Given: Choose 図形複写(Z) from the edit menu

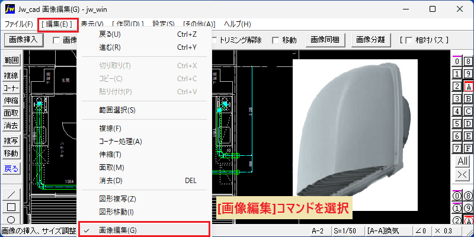Looking at the screenshot, I should [145, 199].
